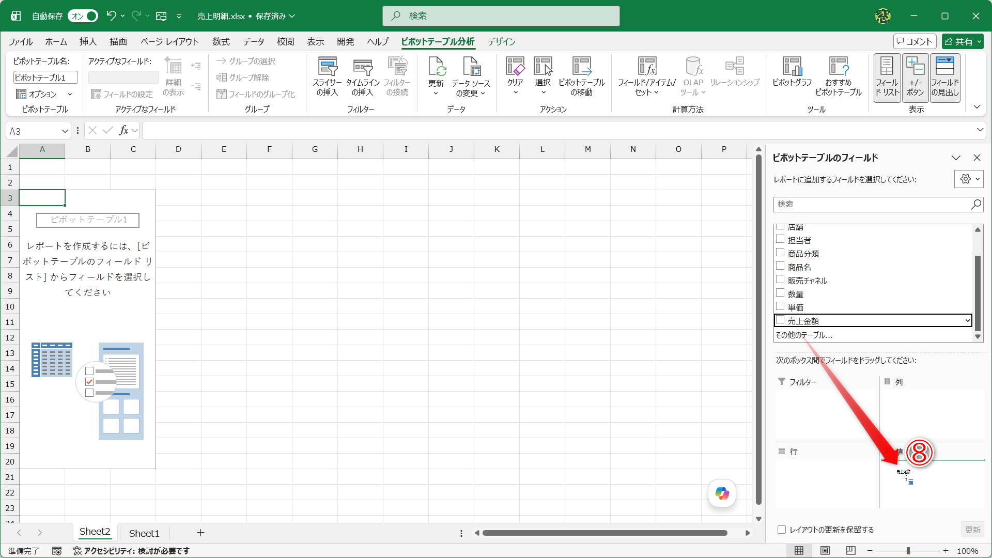Check the 商品名 field
This screenshot has height=558, width=992.
click(x=780, y=266)
